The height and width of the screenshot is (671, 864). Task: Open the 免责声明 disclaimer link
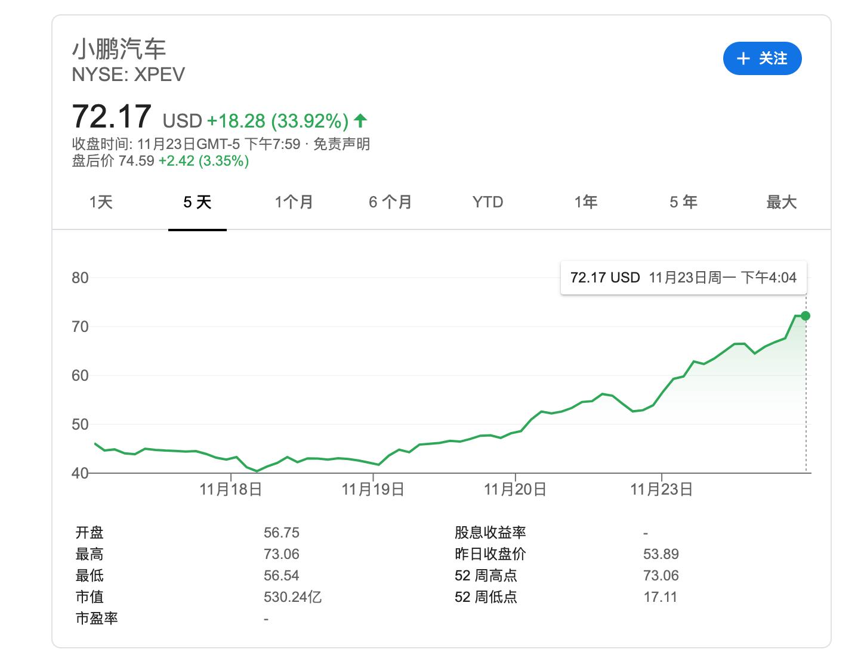(342, 144)
